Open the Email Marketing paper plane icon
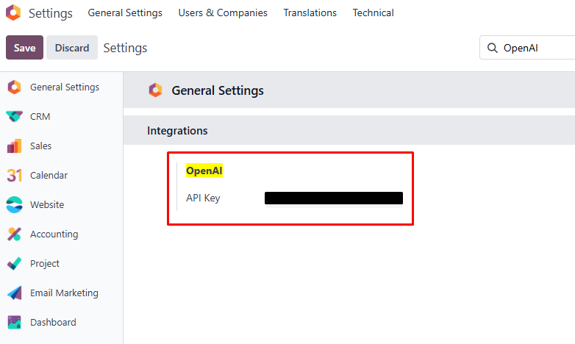 tap(14, 293)
